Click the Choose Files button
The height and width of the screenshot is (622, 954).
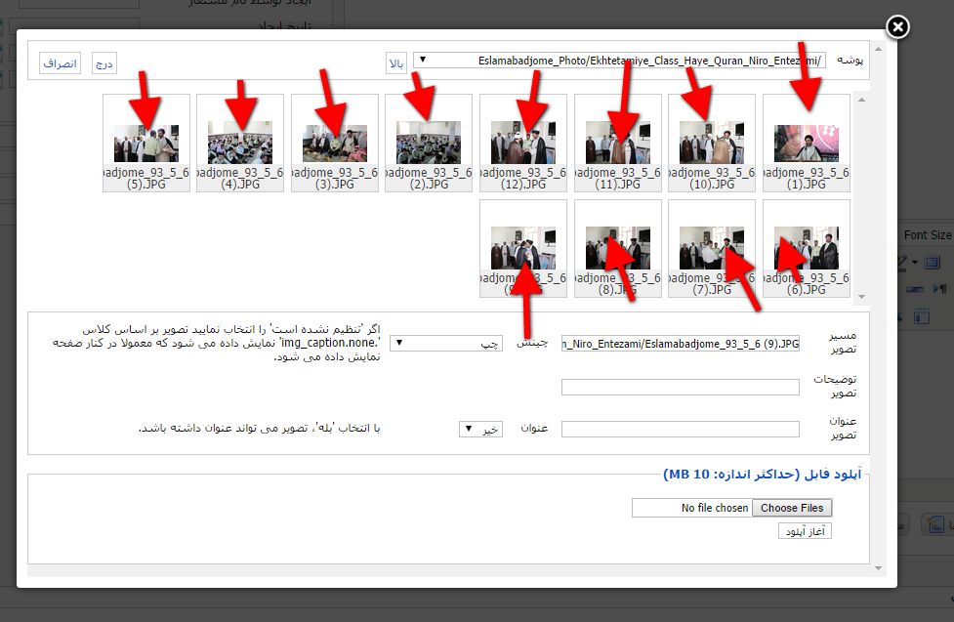tap(792, 508)
